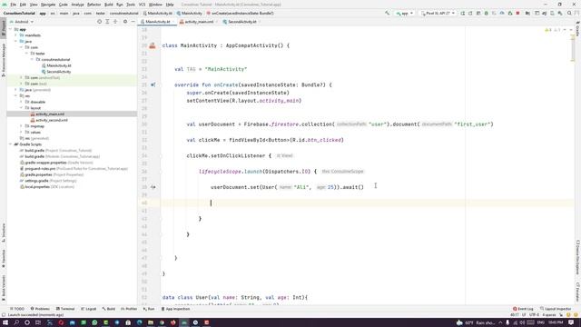
Task: Open the Logcat tool window
Action: click(89, 309)
